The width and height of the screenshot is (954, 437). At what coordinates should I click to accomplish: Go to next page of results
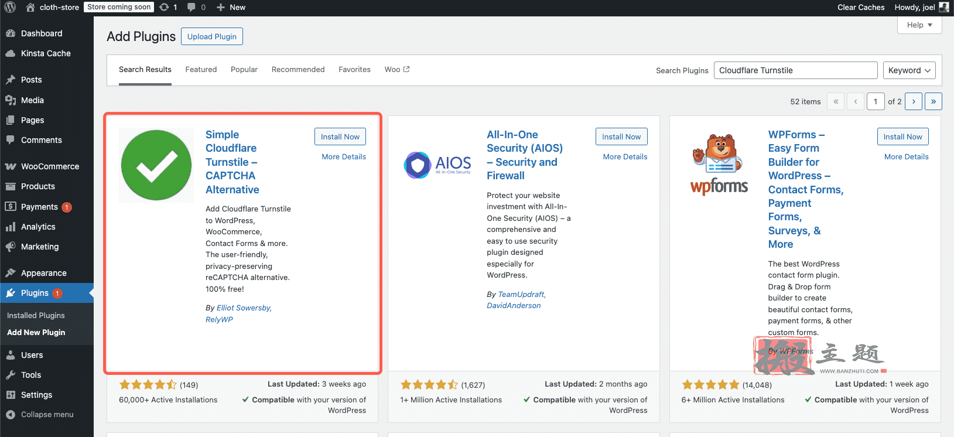(914, 101)
